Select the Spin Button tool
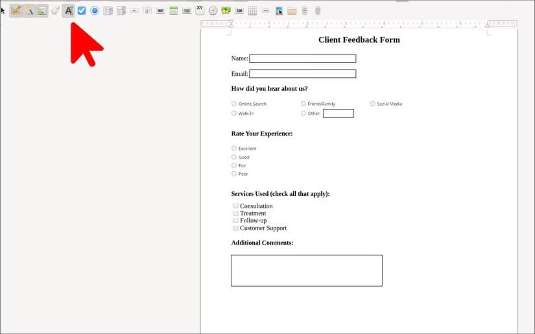 click(305, 10)
